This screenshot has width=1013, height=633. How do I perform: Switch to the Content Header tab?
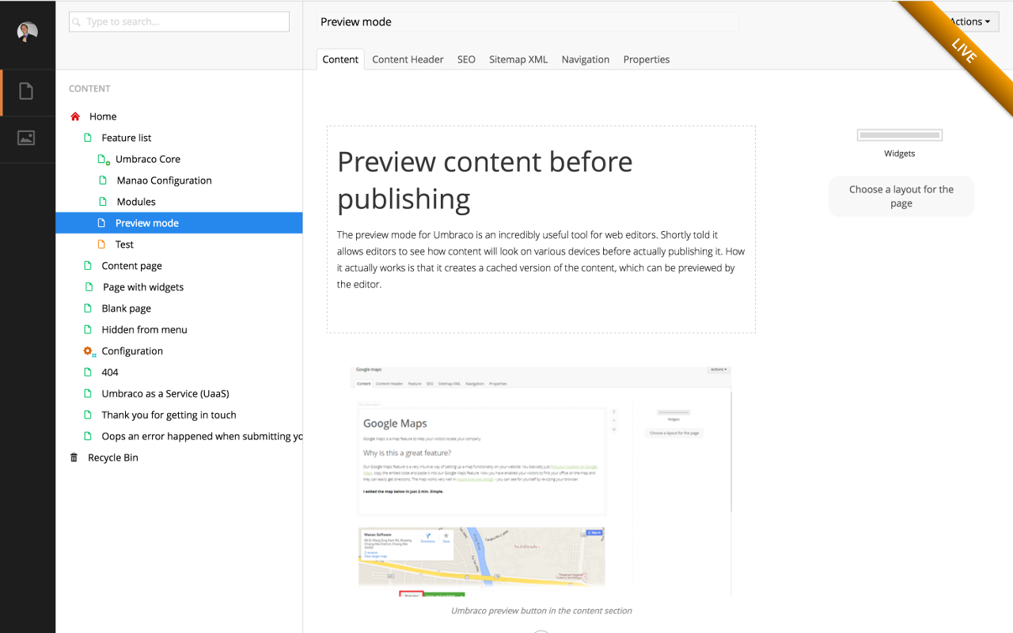408,59
